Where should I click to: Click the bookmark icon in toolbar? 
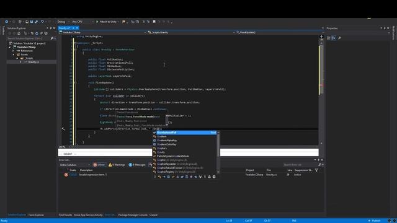[154, 22]
